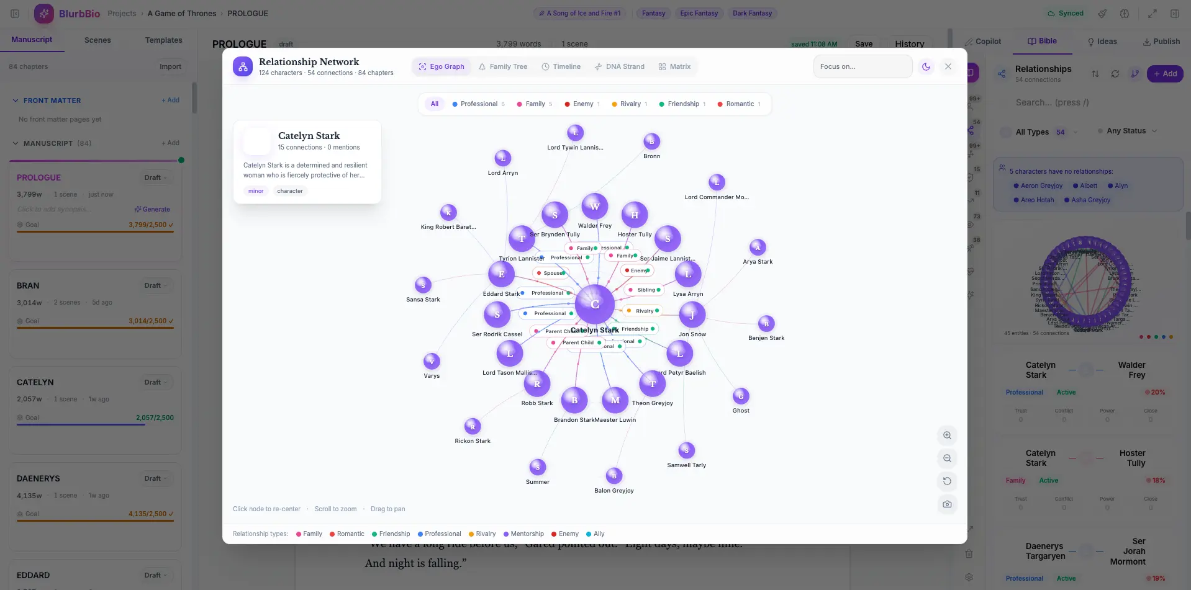Screen dimensions: 1191x590
Task: Open the brain AI icon in header
Action: (x=1125, y=13)
